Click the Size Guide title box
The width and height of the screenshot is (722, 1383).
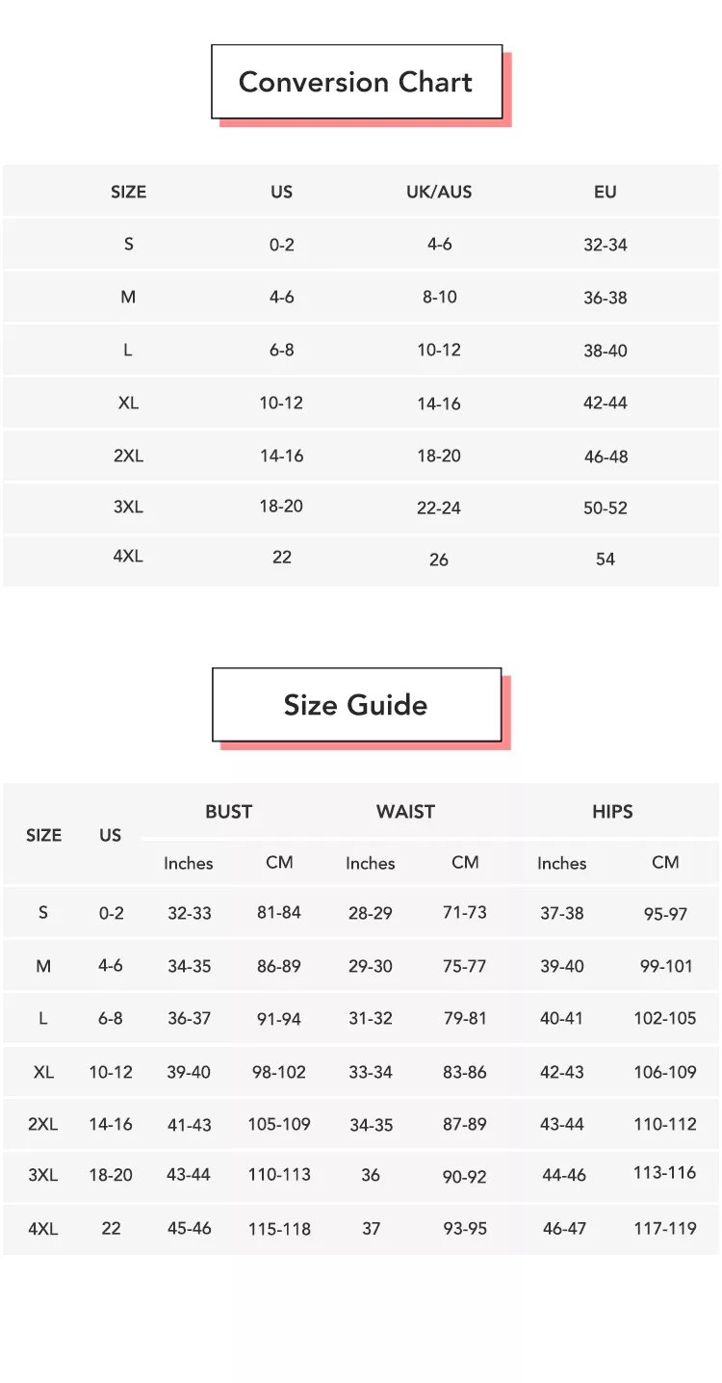click(x=356, y=705)
